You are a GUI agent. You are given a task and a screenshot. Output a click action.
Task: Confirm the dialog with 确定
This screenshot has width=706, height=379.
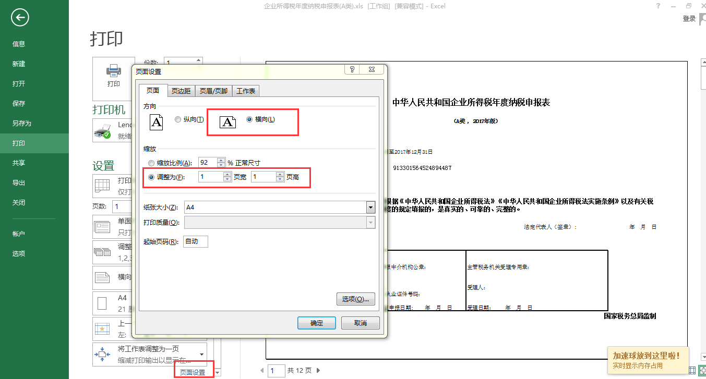coord(317,323)
